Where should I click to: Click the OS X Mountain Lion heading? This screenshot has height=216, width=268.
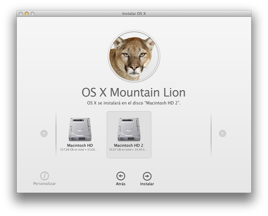tap(134, 93)
